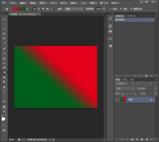This screenshot has width=159, height=142.
Task: Hide the 背景 layer with eye icon
Action: (117, 100)
